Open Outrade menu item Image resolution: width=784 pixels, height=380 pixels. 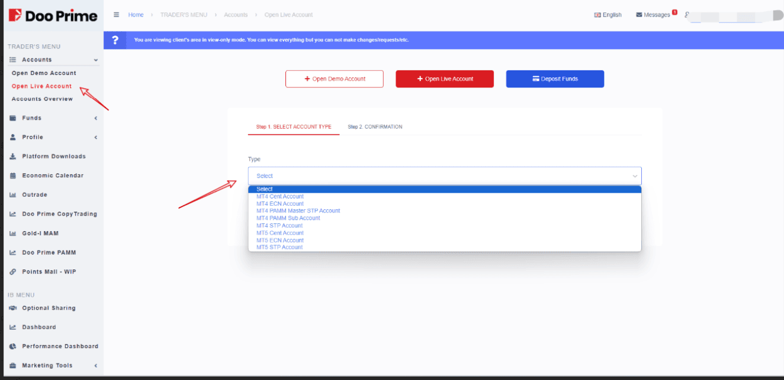(x=34, y=195)
